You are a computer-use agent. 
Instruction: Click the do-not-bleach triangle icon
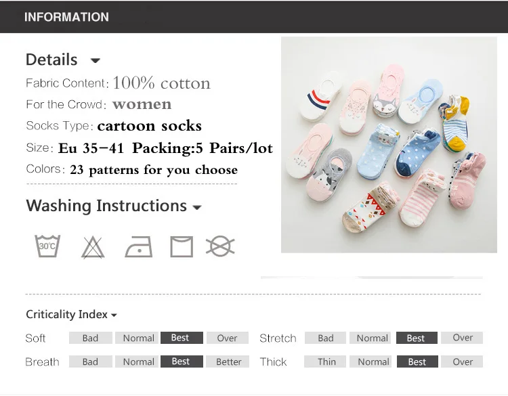[93, 248]
